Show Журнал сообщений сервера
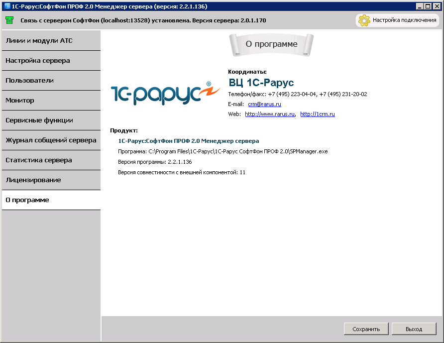Screen dimensions: 444x343 pyautogui.click(x=51, y=140)
